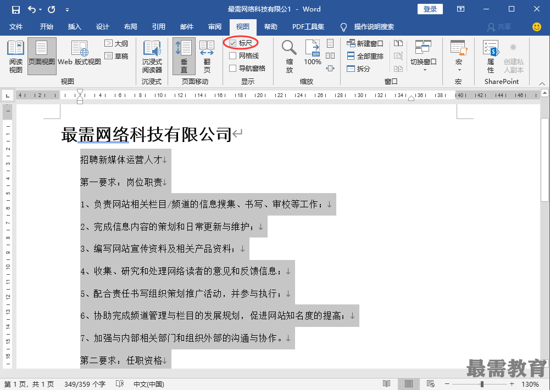Launch Immersive Reader (沉浸式阅读器)
Viewport: 550px width, 390px height.
[x=152, y=56]
